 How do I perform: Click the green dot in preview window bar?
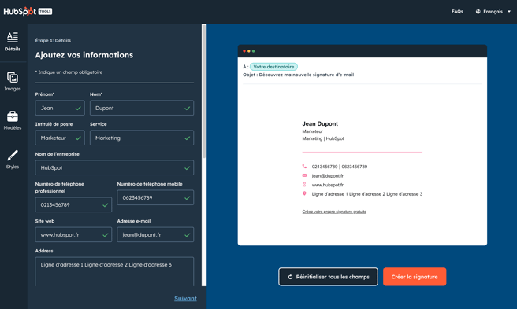point(254,51)
